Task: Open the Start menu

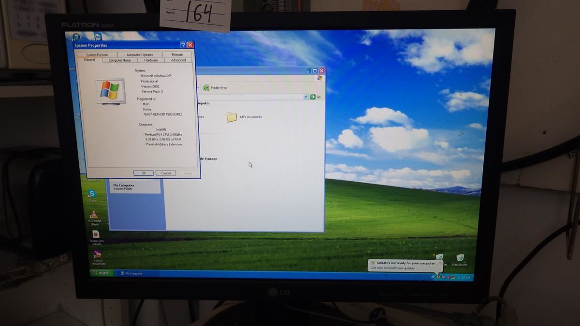Action: click(x=101, y=273)
